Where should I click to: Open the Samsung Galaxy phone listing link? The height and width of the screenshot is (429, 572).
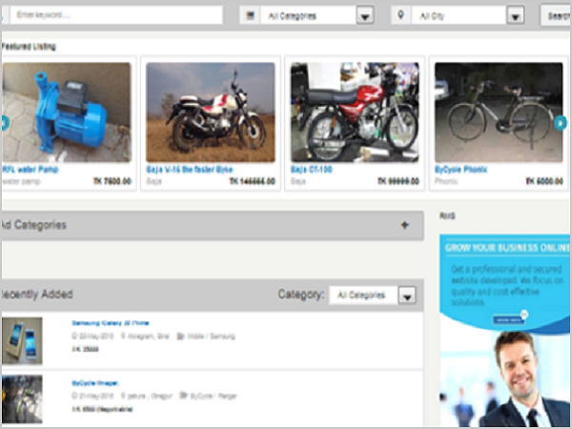click(111, 323)
